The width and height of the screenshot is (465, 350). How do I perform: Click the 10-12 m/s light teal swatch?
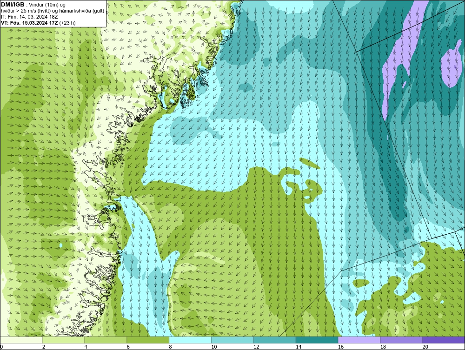coord(232,340)
